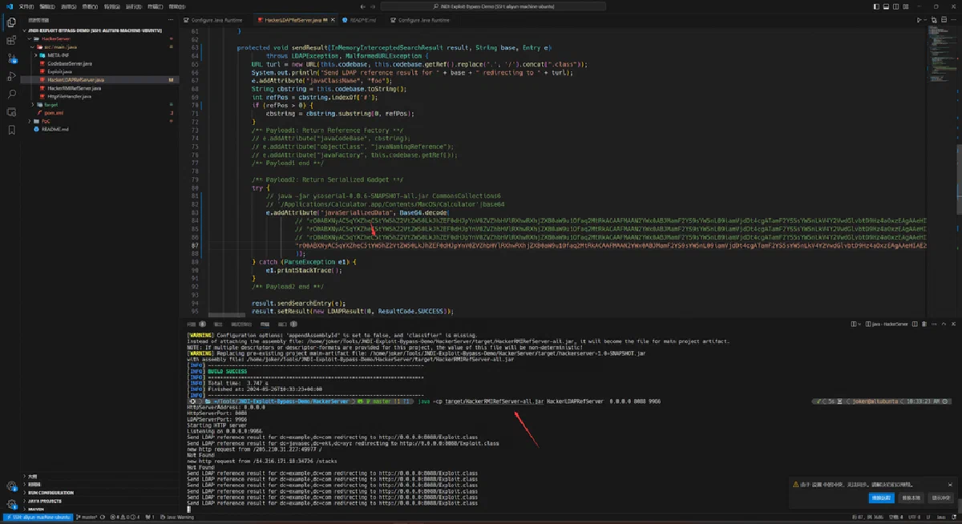Image resolution: width=962 pixels, height=524 pixels.
Task: Maximize the bottom panel size
Action: point(944,324)
